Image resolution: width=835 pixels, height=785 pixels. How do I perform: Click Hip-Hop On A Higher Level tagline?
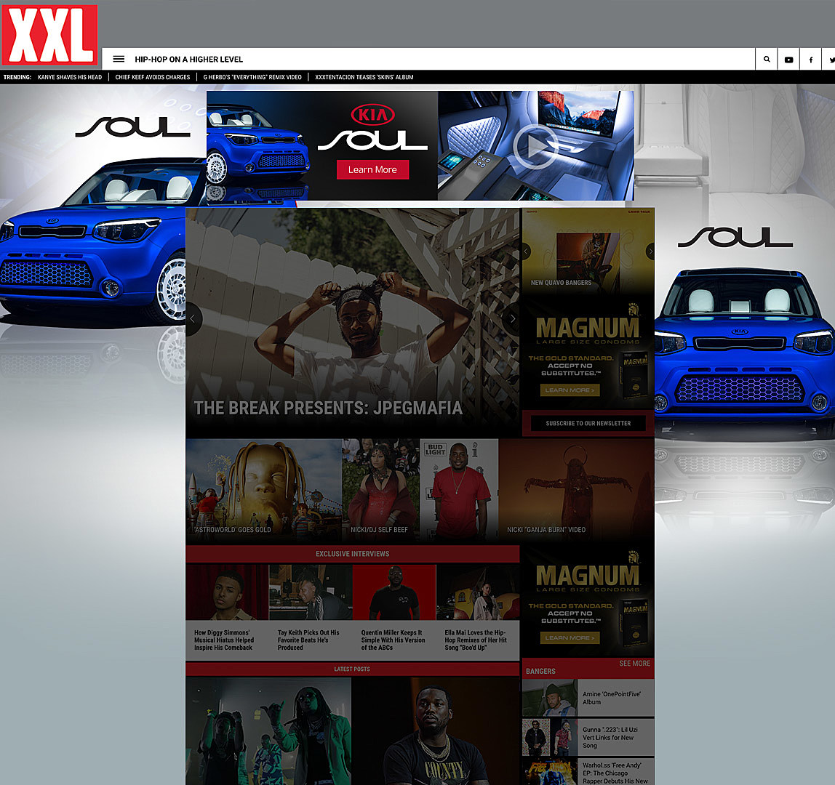pos(188,59)
